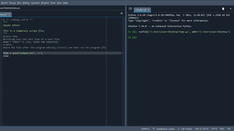Open the editor pane options menu
Image resolution: width=234 pixels, height=131 pixels.
pos(122,13)
